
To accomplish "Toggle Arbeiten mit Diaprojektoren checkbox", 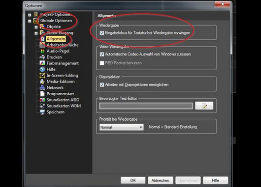I will click(102, 85).
